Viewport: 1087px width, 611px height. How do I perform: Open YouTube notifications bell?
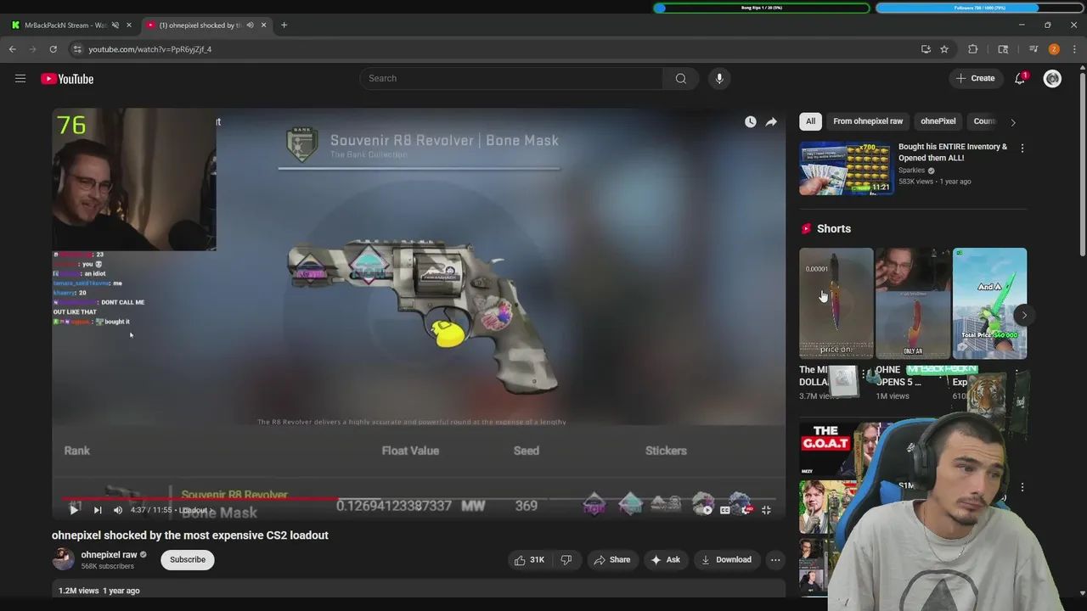1020,78
